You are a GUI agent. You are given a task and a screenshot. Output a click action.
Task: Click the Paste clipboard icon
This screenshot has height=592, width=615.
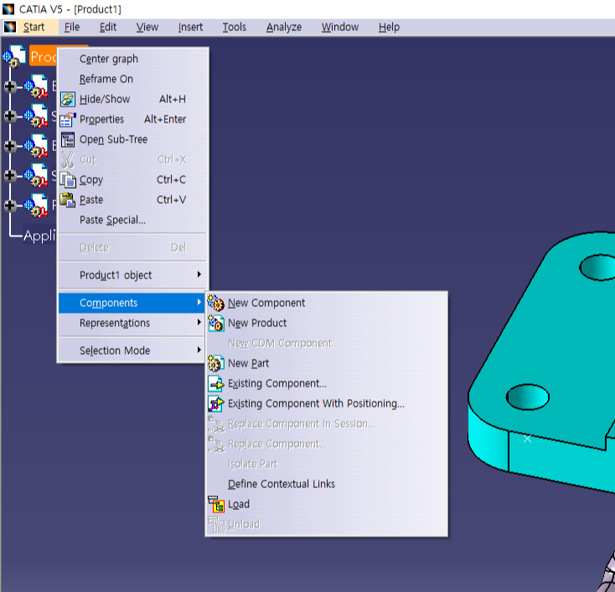(x=68, y=200)
